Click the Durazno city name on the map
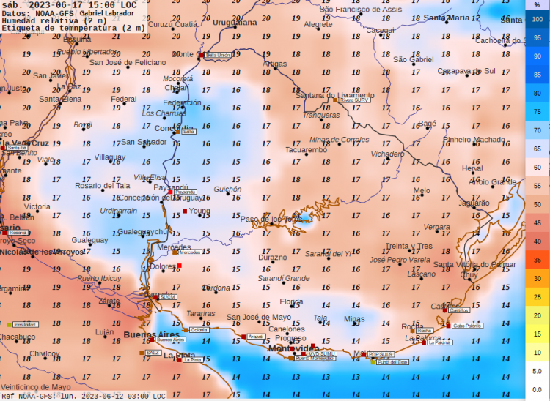The width and height of the screenshot is (550, 401). 273,258
